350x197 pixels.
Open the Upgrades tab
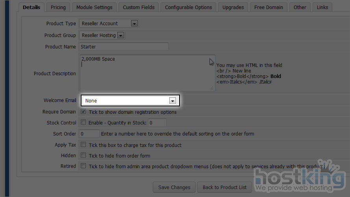233,7
